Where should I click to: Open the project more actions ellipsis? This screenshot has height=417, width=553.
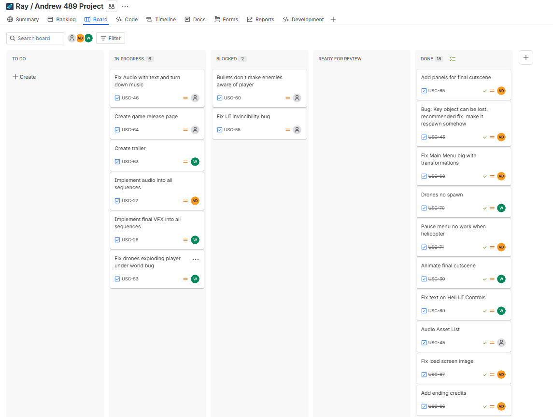coord(125,6)
